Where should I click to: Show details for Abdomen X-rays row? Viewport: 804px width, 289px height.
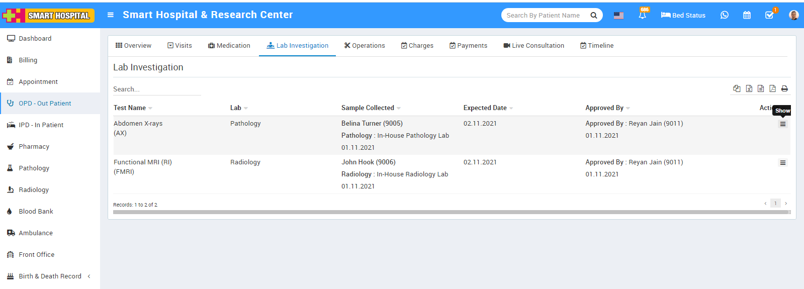tap(782, 124)
